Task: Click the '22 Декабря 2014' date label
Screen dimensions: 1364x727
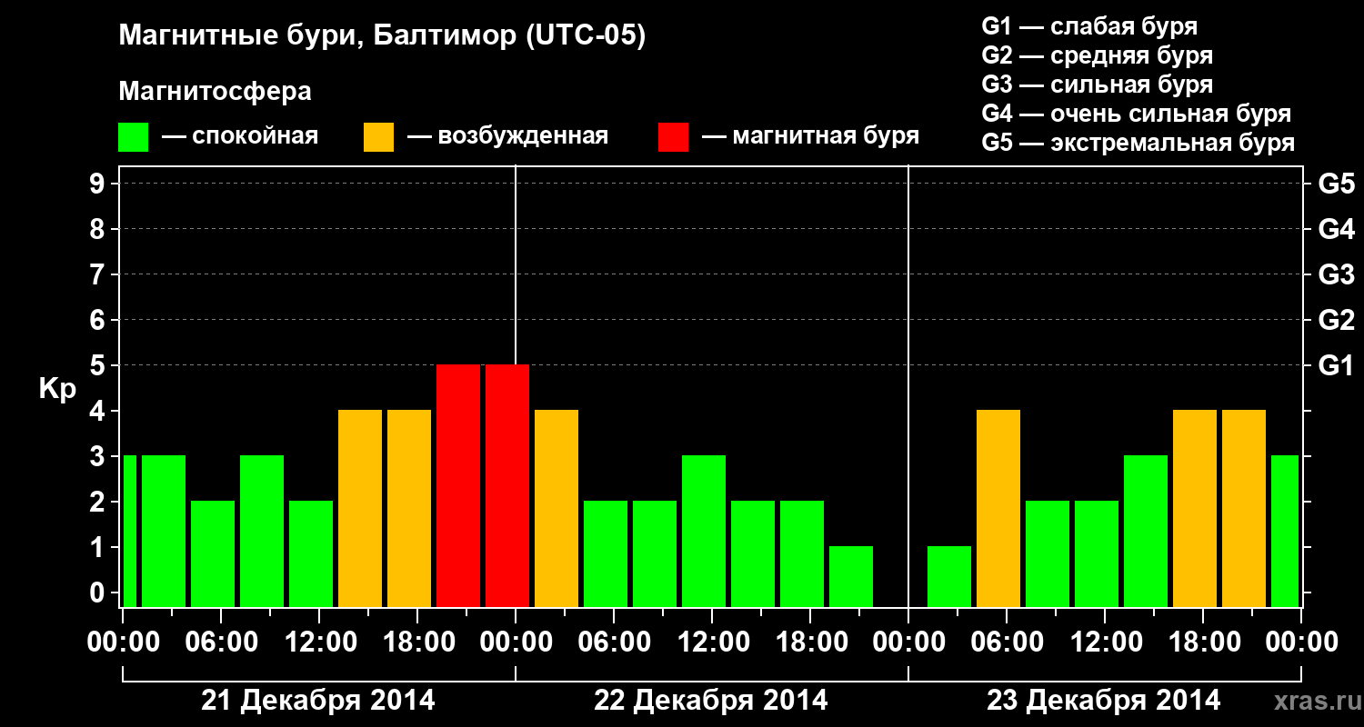Action: click(x=711, y=701)
